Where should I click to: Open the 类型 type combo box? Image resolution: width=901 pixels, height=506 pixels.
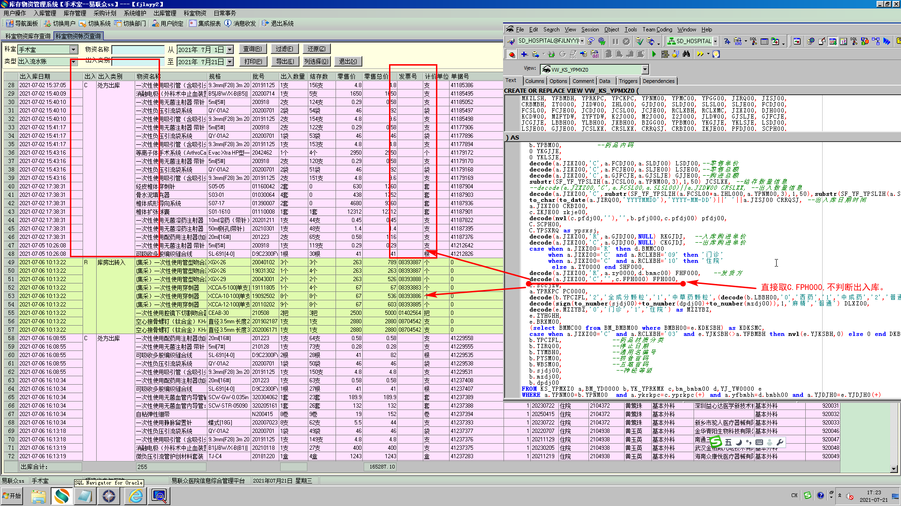pyautogui.click(x=73, y=62)
